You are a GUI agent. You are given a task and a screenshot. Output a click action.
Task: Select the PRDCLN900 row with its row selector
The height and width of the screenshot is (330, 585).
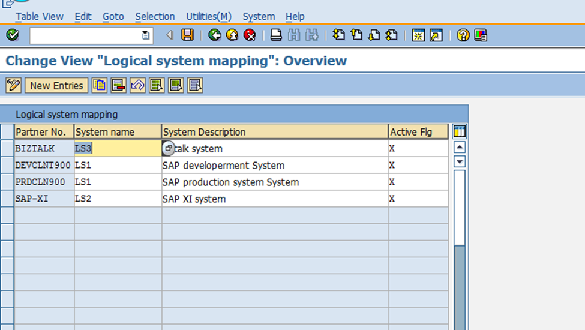pyautogui.click(x=7, y=182)
